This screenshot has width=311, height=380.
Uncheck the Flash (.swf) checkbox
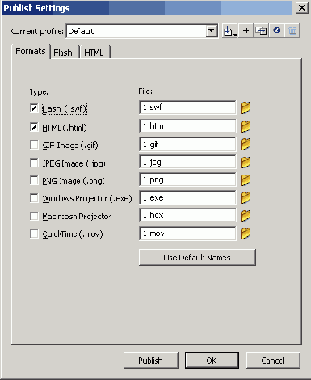coord(34,108)
